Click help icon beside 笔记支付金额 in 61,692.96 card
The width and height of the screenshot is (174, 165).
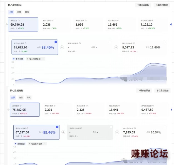tap(26, 43)
